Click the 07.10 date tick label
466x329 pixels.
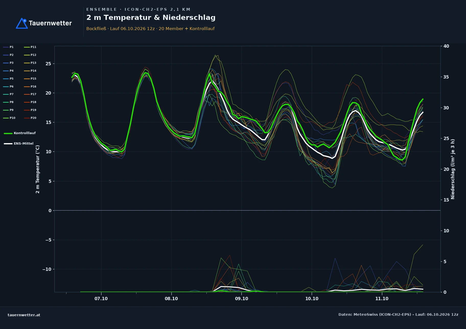coord(101,299)
